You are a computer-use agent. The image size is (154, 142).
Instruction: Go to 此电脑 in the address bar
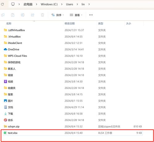[28, 4]
